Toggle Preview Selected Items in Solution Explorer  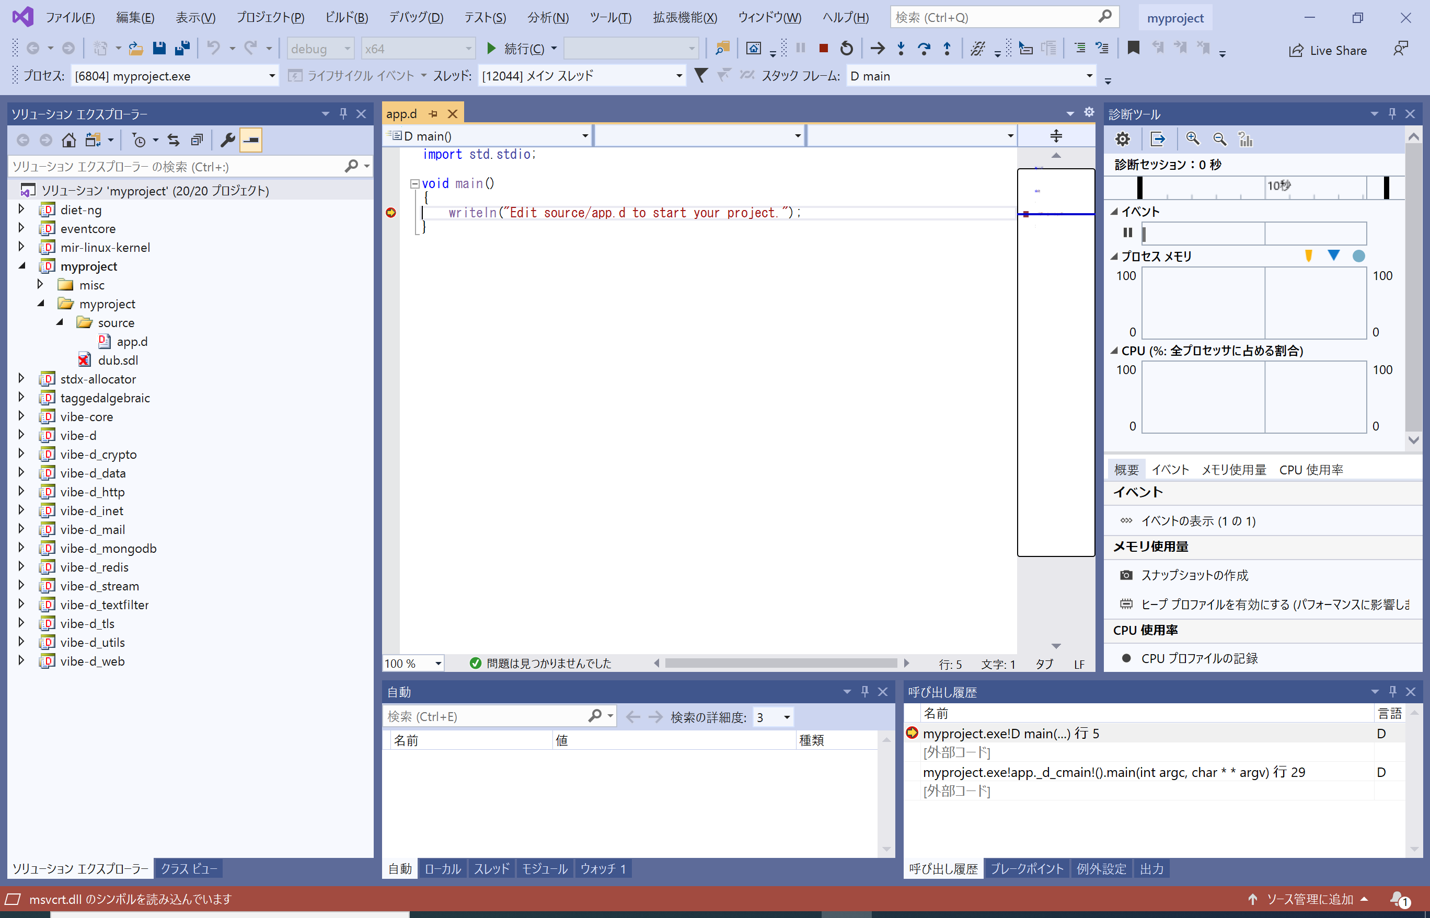coord(251,140)
